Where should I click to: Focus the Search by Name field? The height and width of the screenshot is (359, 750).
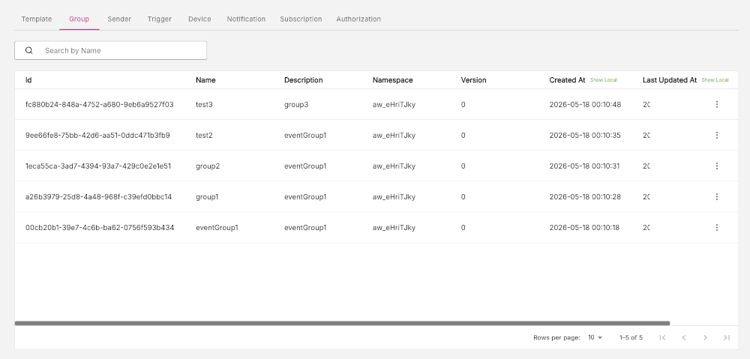(110, 51)
